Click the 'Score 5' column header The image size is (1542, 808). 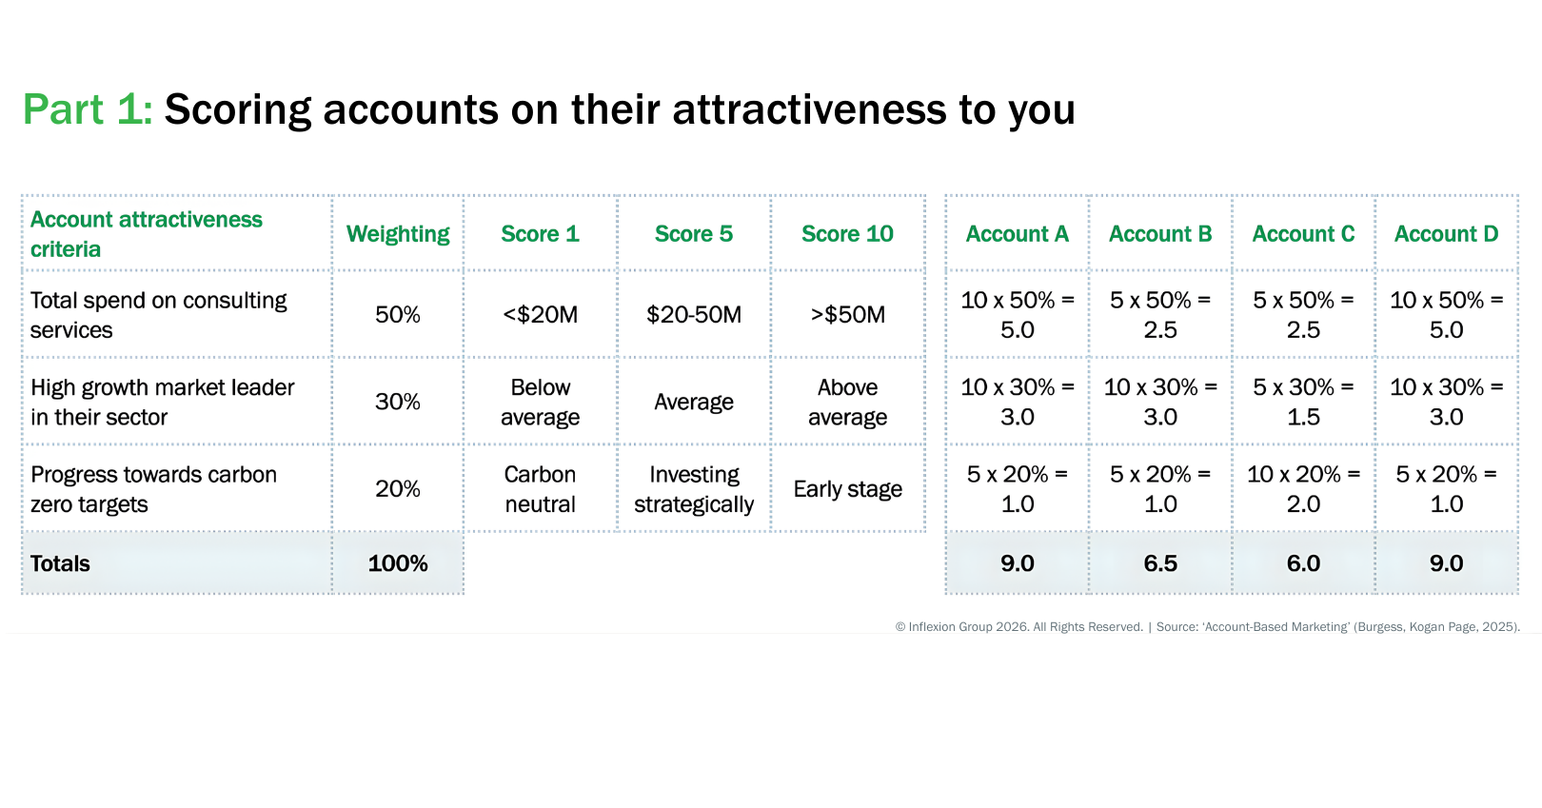pyautogui.click(x=694, y=234)
